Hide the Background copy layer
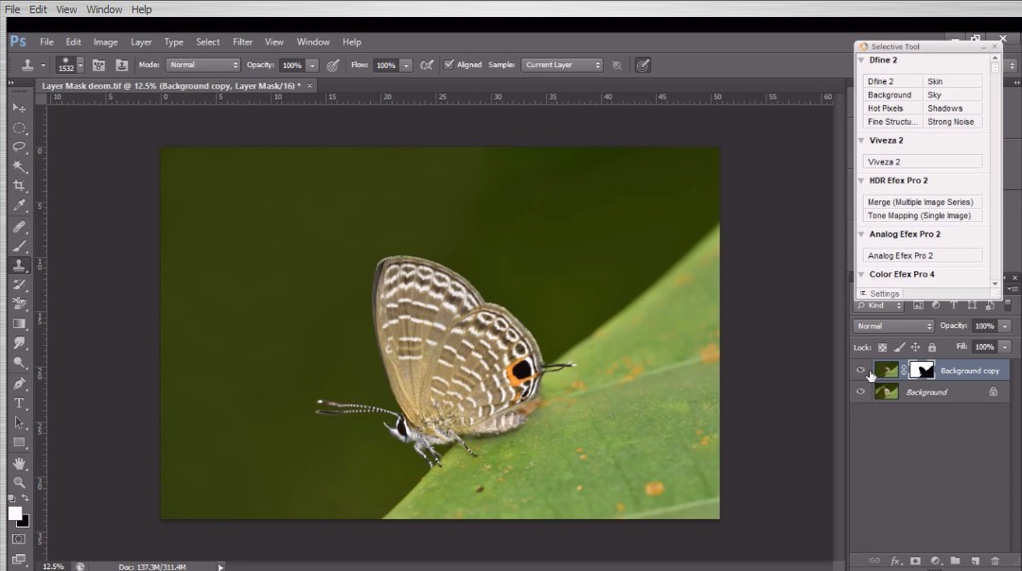The width and height of the screenshot is (1022, 571). [860, 371]
